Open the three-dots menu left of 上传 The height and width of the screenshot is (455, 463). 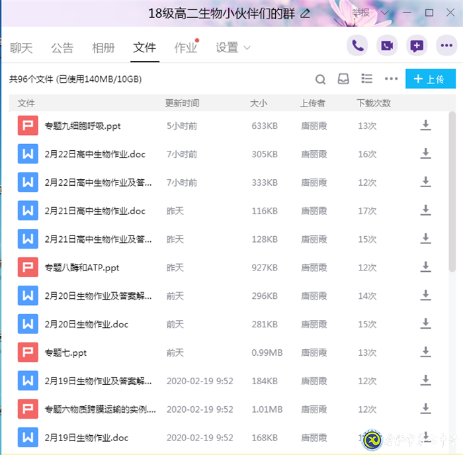coord(392,79)
